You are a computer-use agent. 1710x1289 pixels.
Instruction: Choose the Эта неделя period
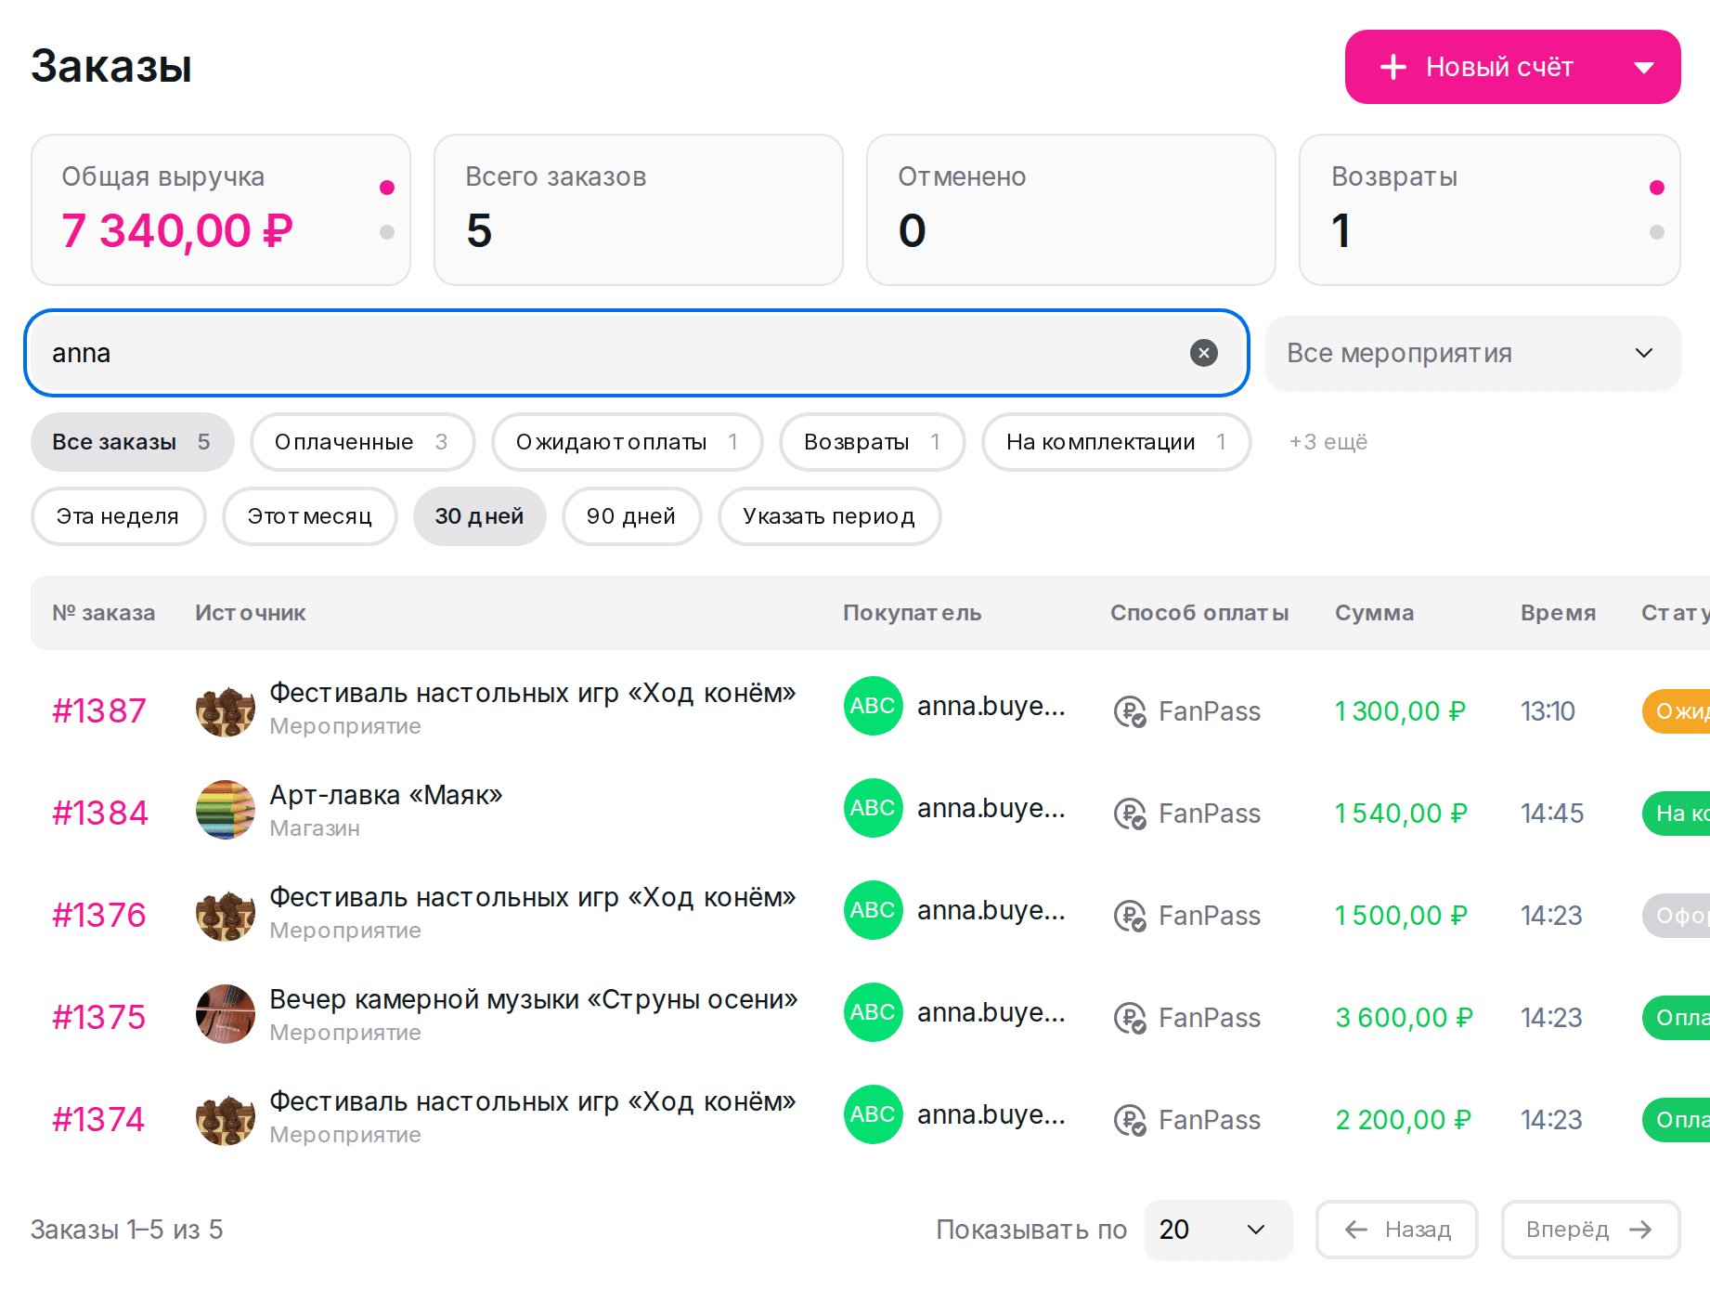click(118, 516)
